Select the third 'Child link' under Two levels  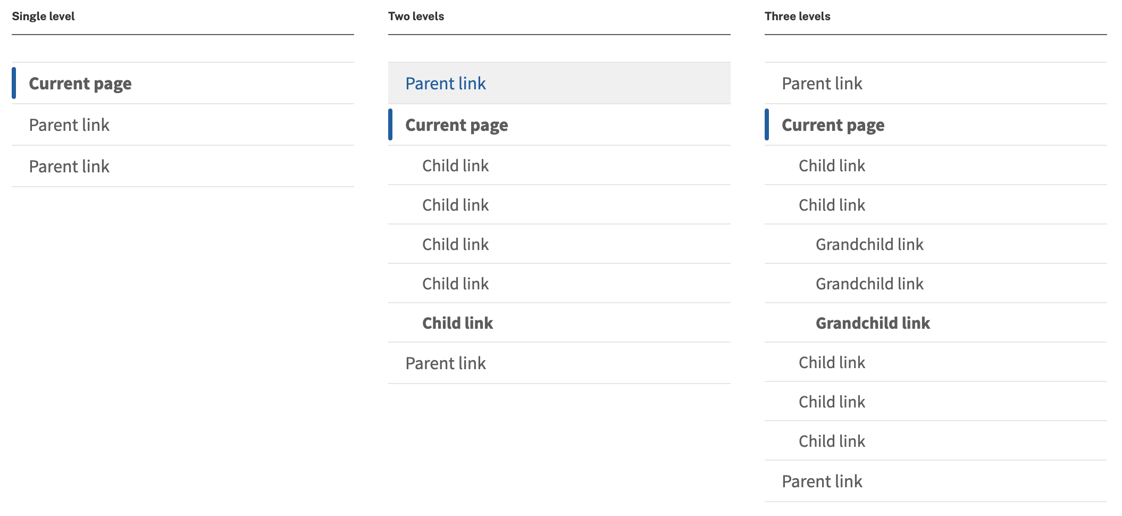(x=455, y=244)
